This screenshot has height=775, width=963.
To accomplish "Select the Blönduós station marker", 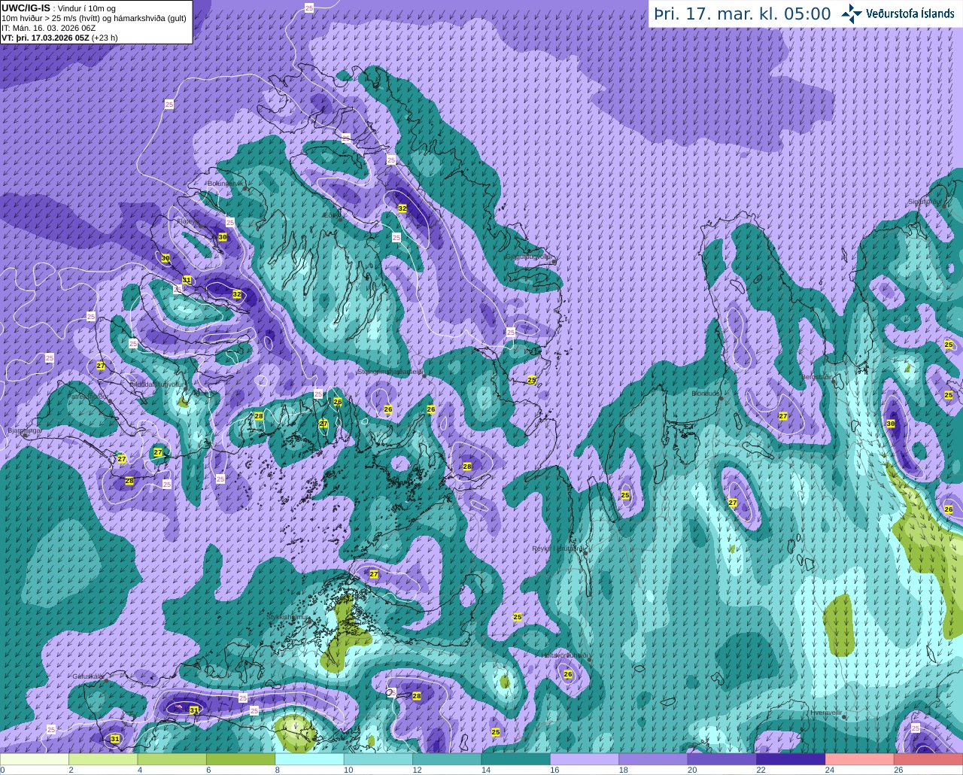I will pos(721,398).
